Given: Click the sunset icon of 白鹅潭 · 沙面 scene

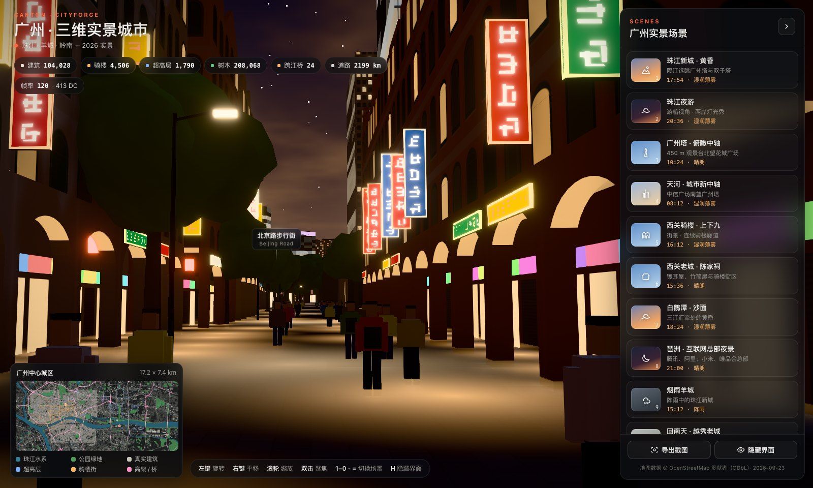Looking at the screenshot, I should pyautogui.click(x=646, y=317).
